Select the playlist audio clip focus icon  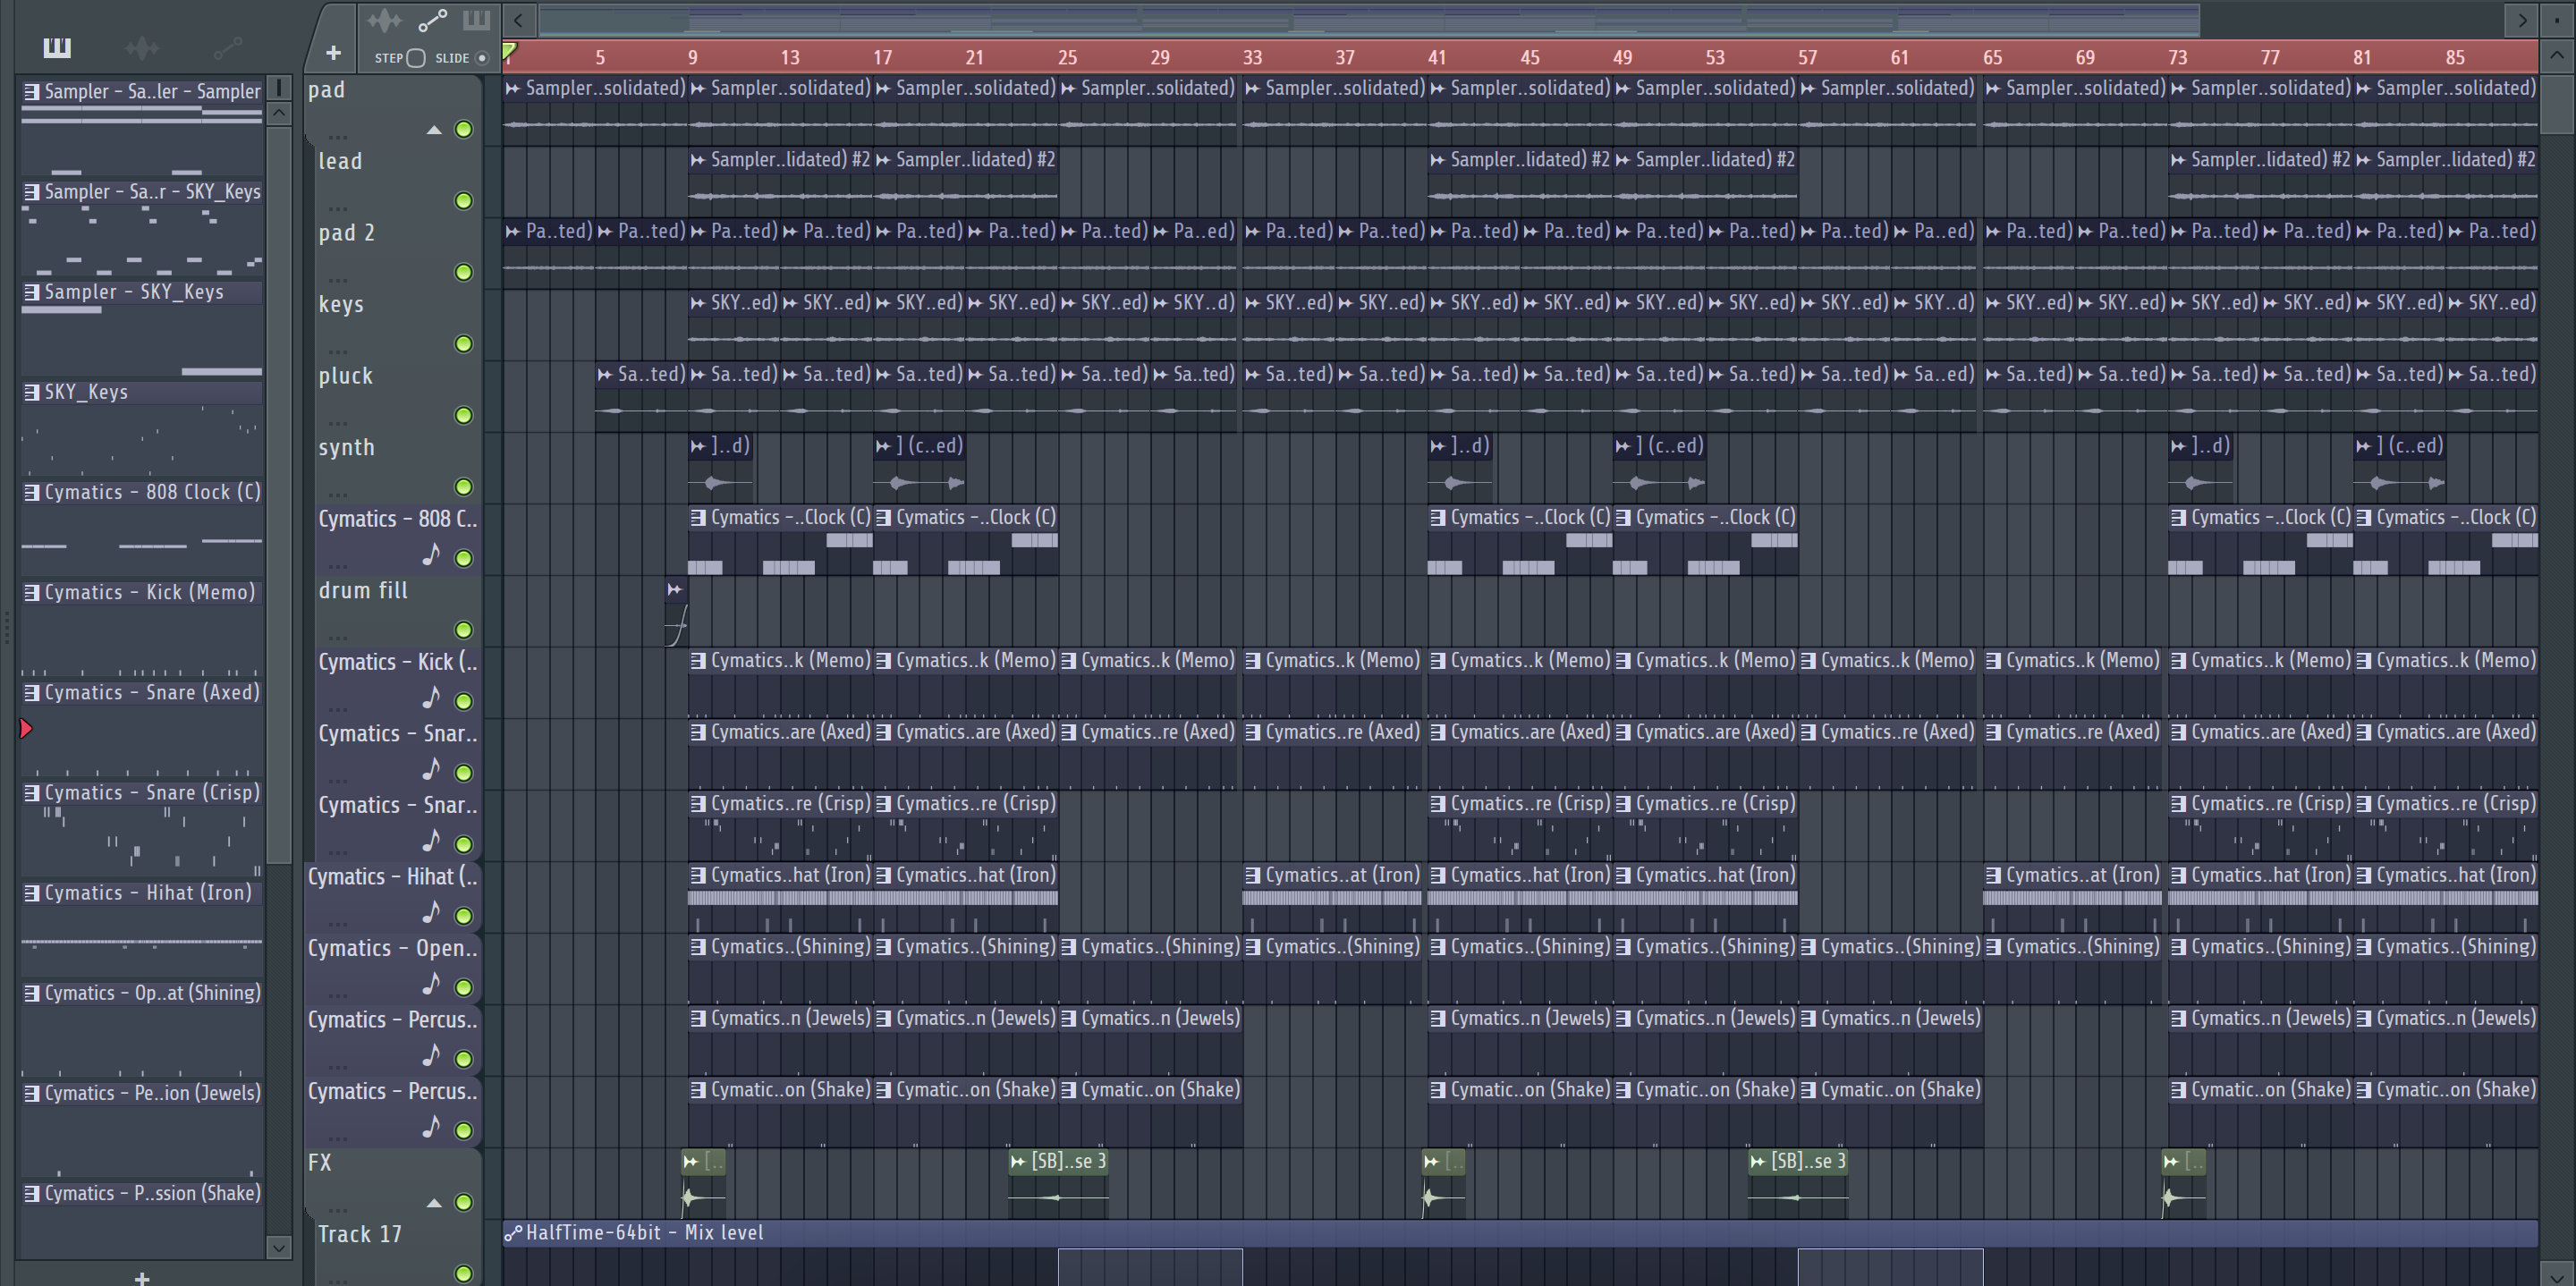coord(384,20)
